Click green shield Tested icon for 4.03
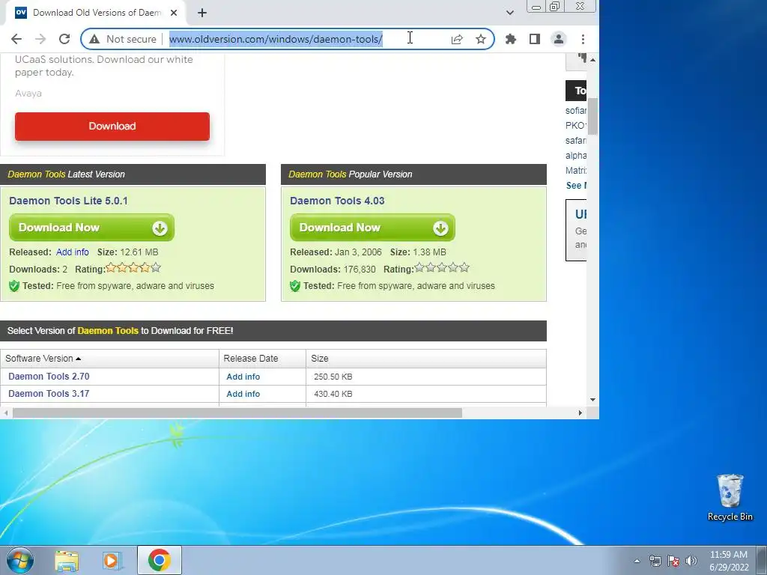 (x=295, y=286)
